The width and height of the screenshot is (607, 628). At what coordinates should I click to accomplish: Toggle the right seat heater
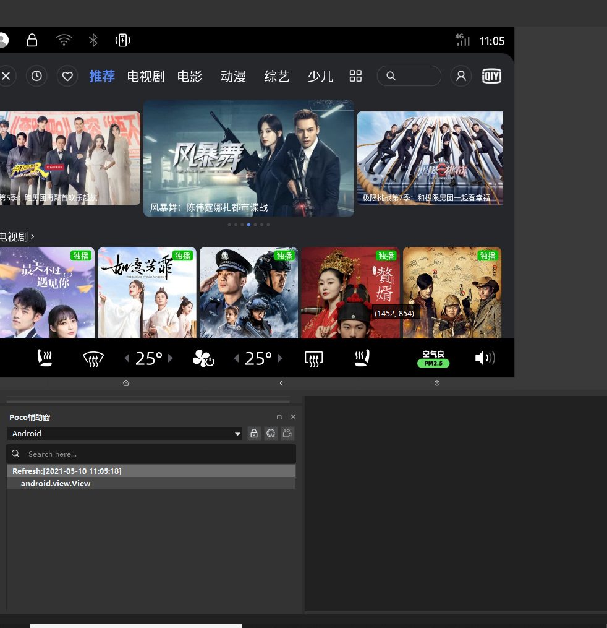[362, 358]
